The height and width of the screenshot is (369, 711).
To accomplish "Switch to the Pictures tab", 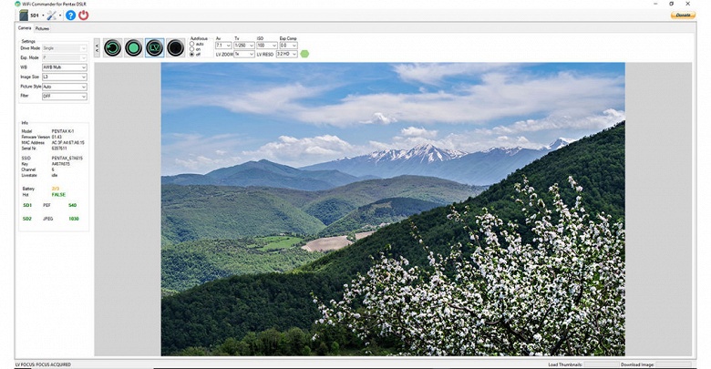I will [42, 28].
